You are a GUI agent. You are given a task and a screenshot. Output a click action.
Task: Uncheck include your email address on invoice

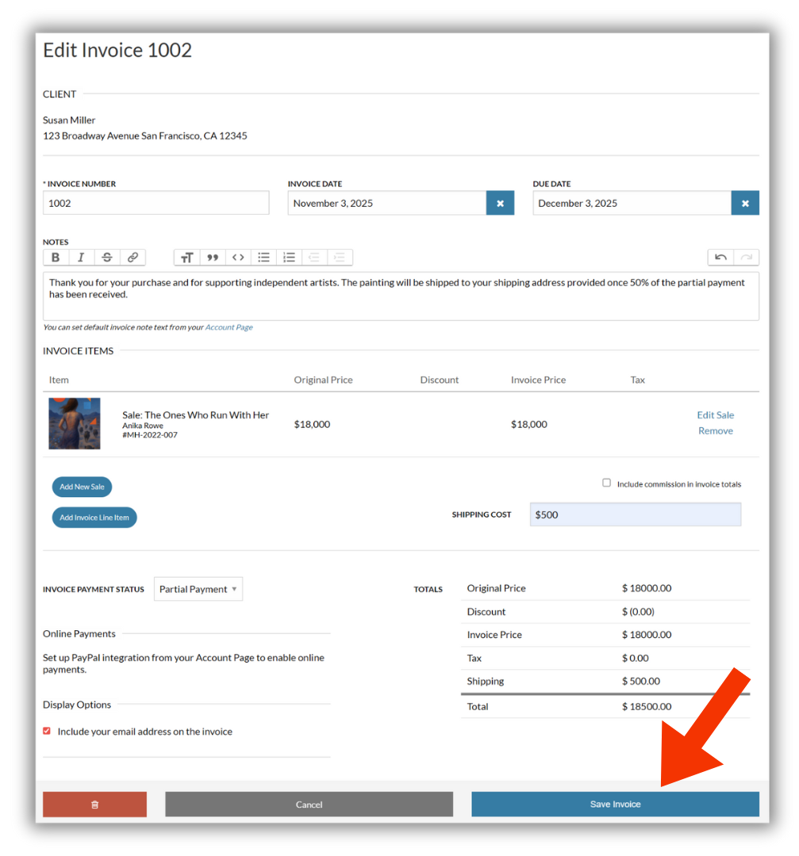coord(47,731)
